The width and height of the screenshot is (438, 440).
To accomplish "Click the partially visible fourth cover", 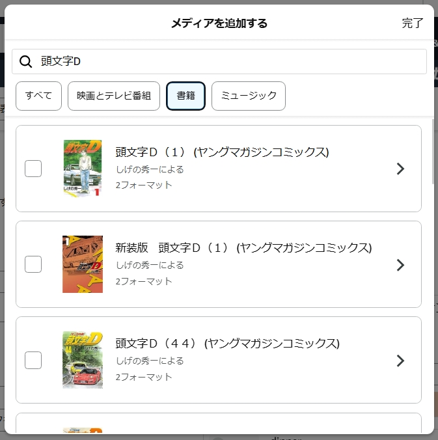I will pos(83,431).
